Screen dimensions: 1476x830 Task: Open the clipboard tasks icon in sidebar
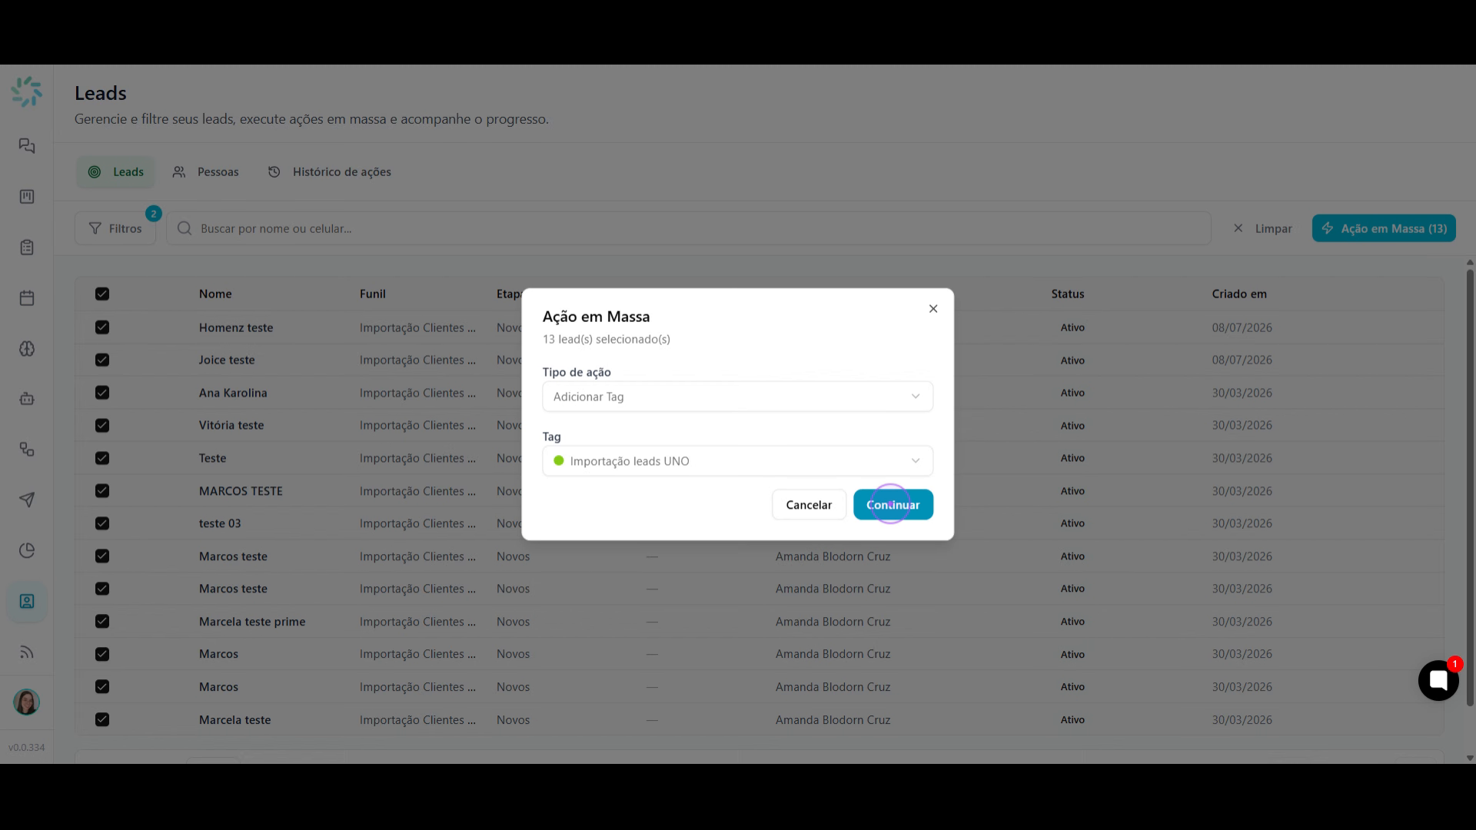click(27, 247)
